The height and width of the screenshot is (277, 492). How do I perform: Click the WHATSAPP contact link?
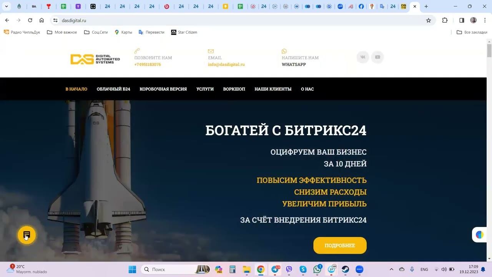point(294,65)
